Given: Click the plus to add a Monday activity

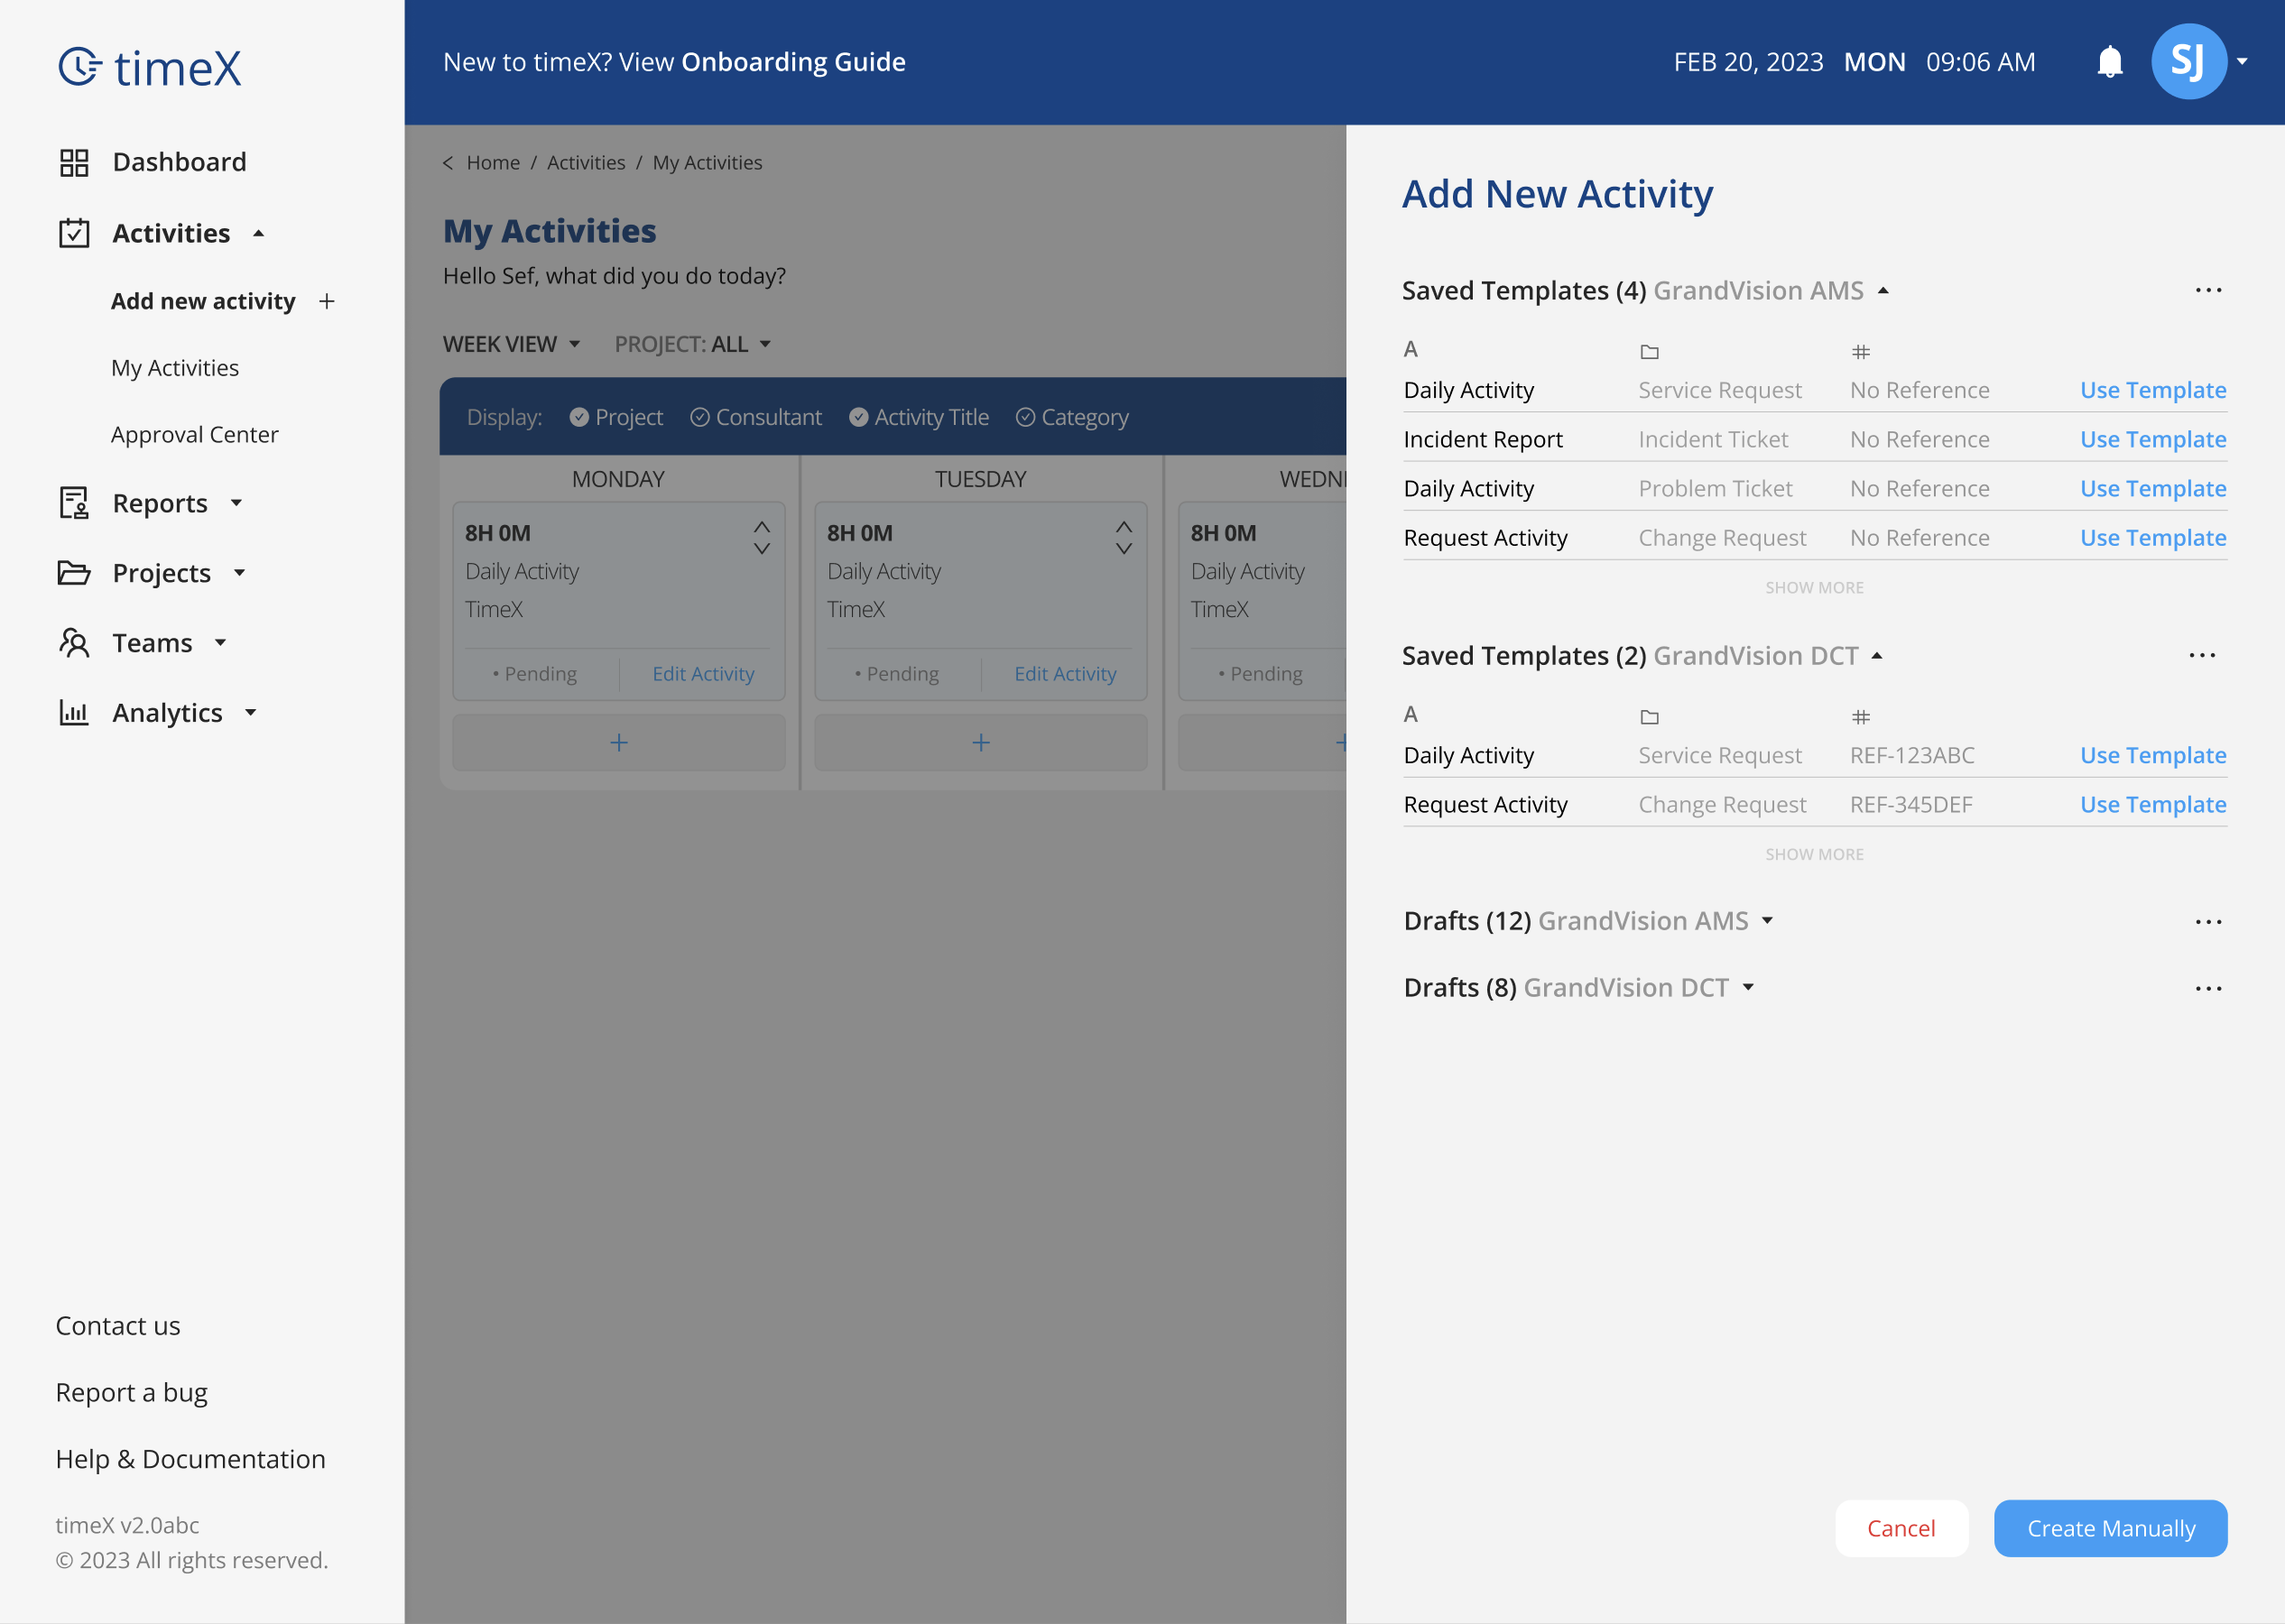Looking at the screenshot, I should [618, 742].
